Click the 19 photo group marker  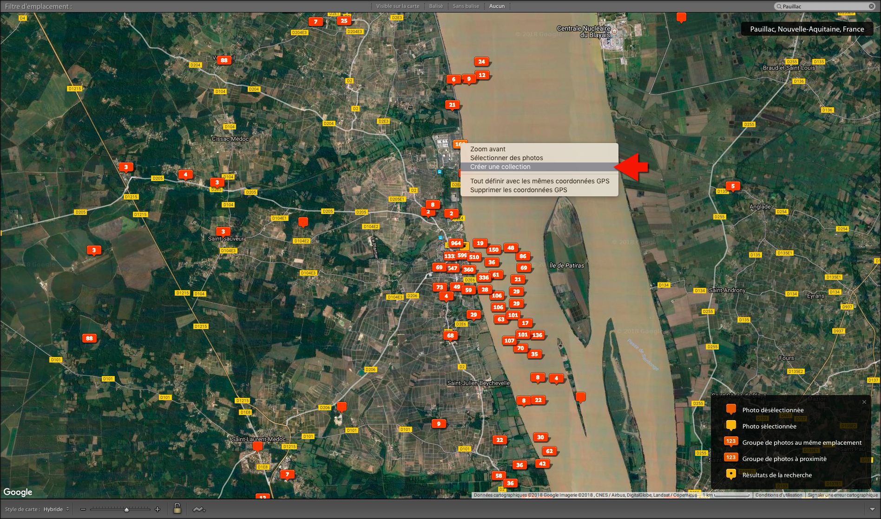(480, 243)
